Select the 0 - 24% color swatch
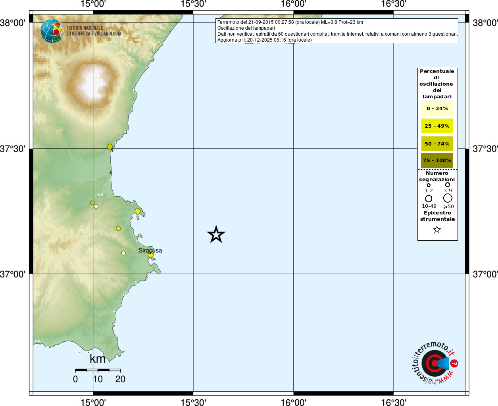 tap(437, 108)
